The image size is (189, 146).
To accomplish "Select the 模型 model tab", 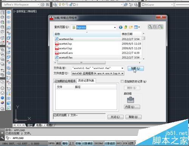I will pos(30,125).
